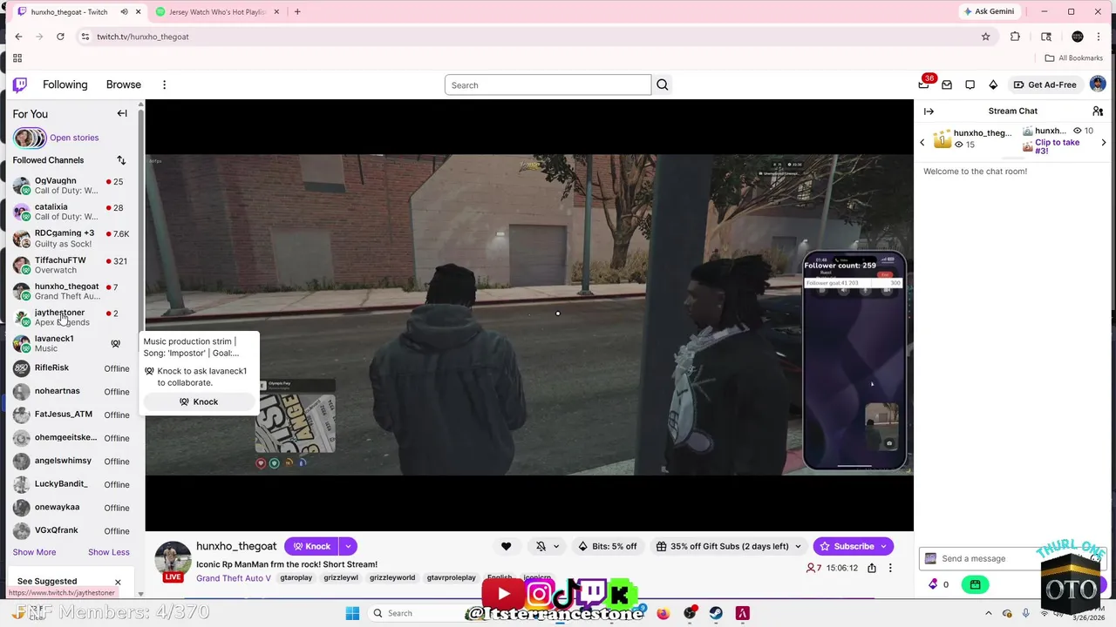Open the Chrome extensions puzzle icon
Viewport: 1116px width, 627px height.
tap(1015, 37)
